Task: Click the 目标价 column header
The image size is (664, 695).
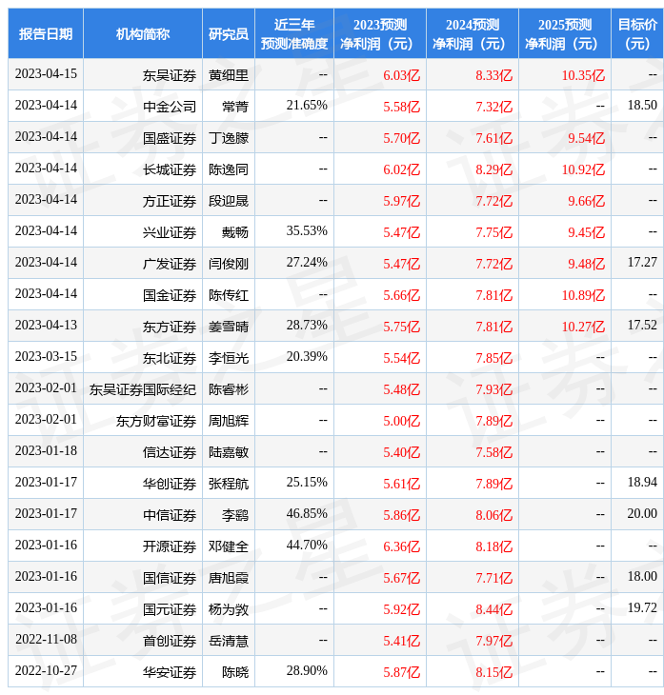Action: tap(637, 33)
